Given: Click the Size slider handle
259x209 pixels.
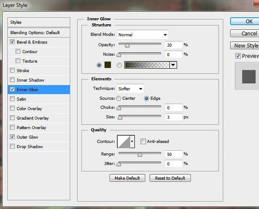Looking at the screenshot, I should click(120, 117).
